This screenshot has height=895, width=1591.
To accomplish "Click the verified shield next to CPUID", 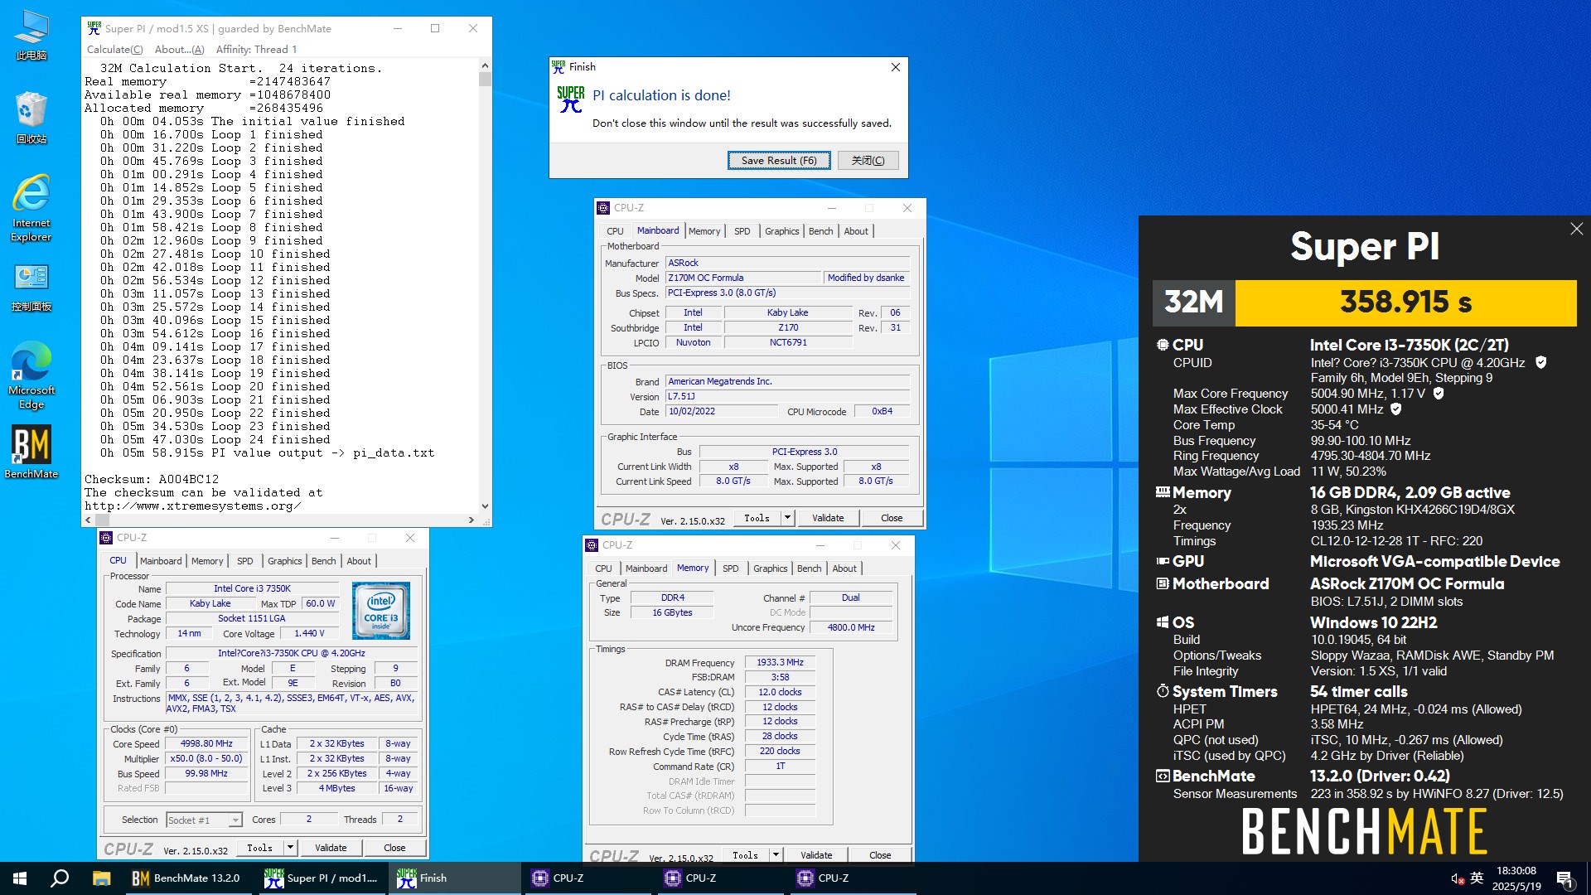I will click(1541, 362).
